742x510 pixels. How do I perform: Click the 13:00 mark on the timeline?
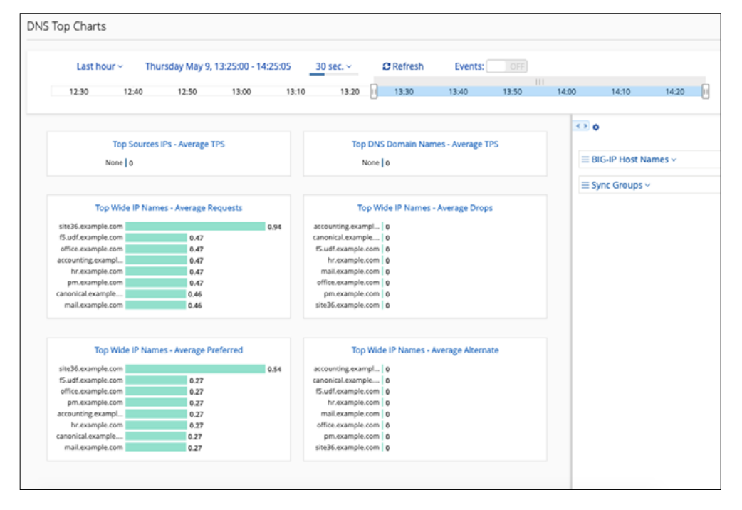click(x=241, y=92)
